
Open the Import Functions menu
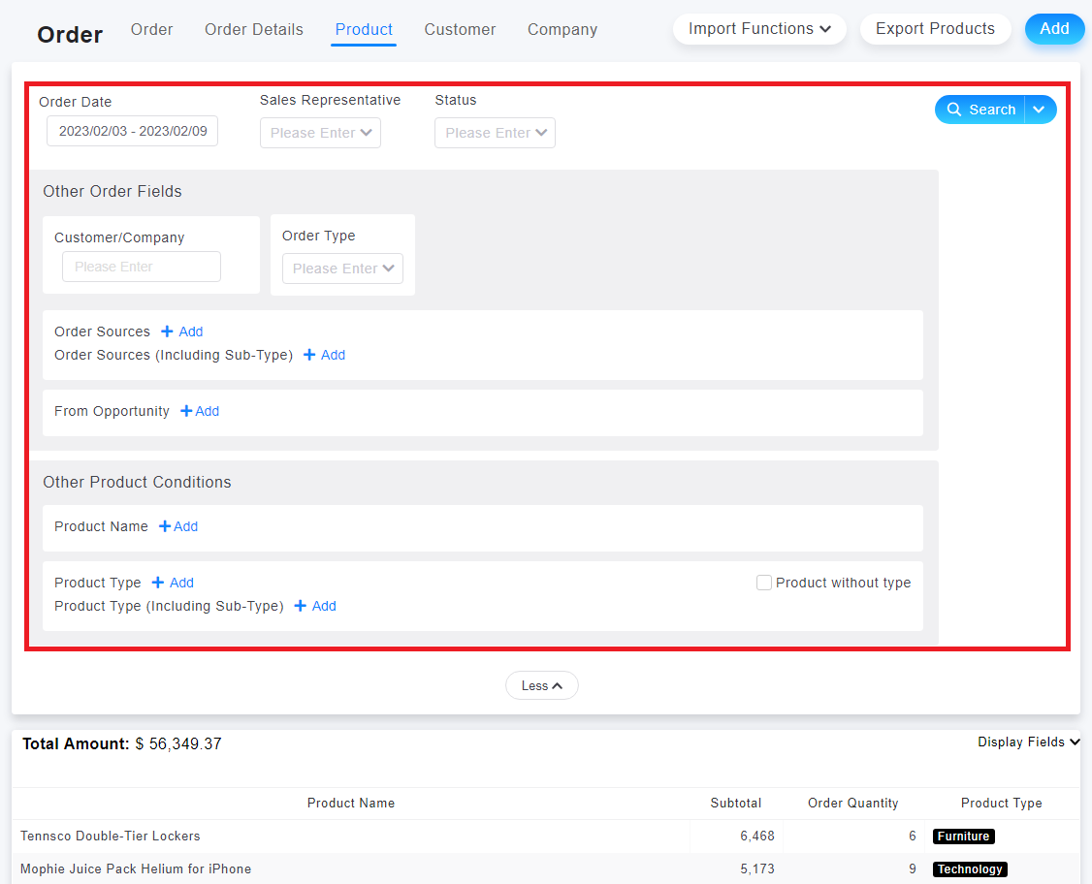point(759,29)
